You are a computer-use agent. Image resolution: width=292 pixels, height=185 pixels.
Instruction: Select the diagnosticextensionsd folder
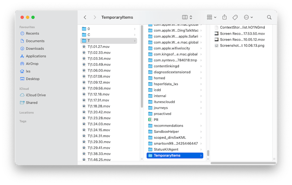coord(175,72)
